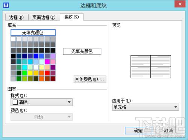Screen dimensions: 188x140
Task: Pick the raspberry swatch right of red
Action: pyautogui.click(x=53, y=73)
